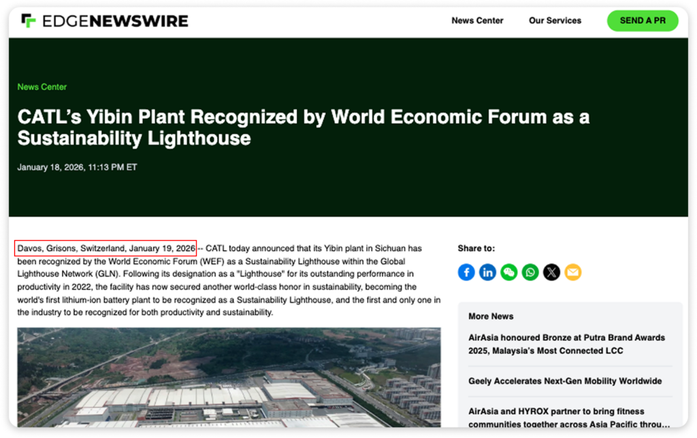Click the highlighted Davos dateline text
This screenshot has width=697, height=438.
pyautogui.click(x=105, y=248)
